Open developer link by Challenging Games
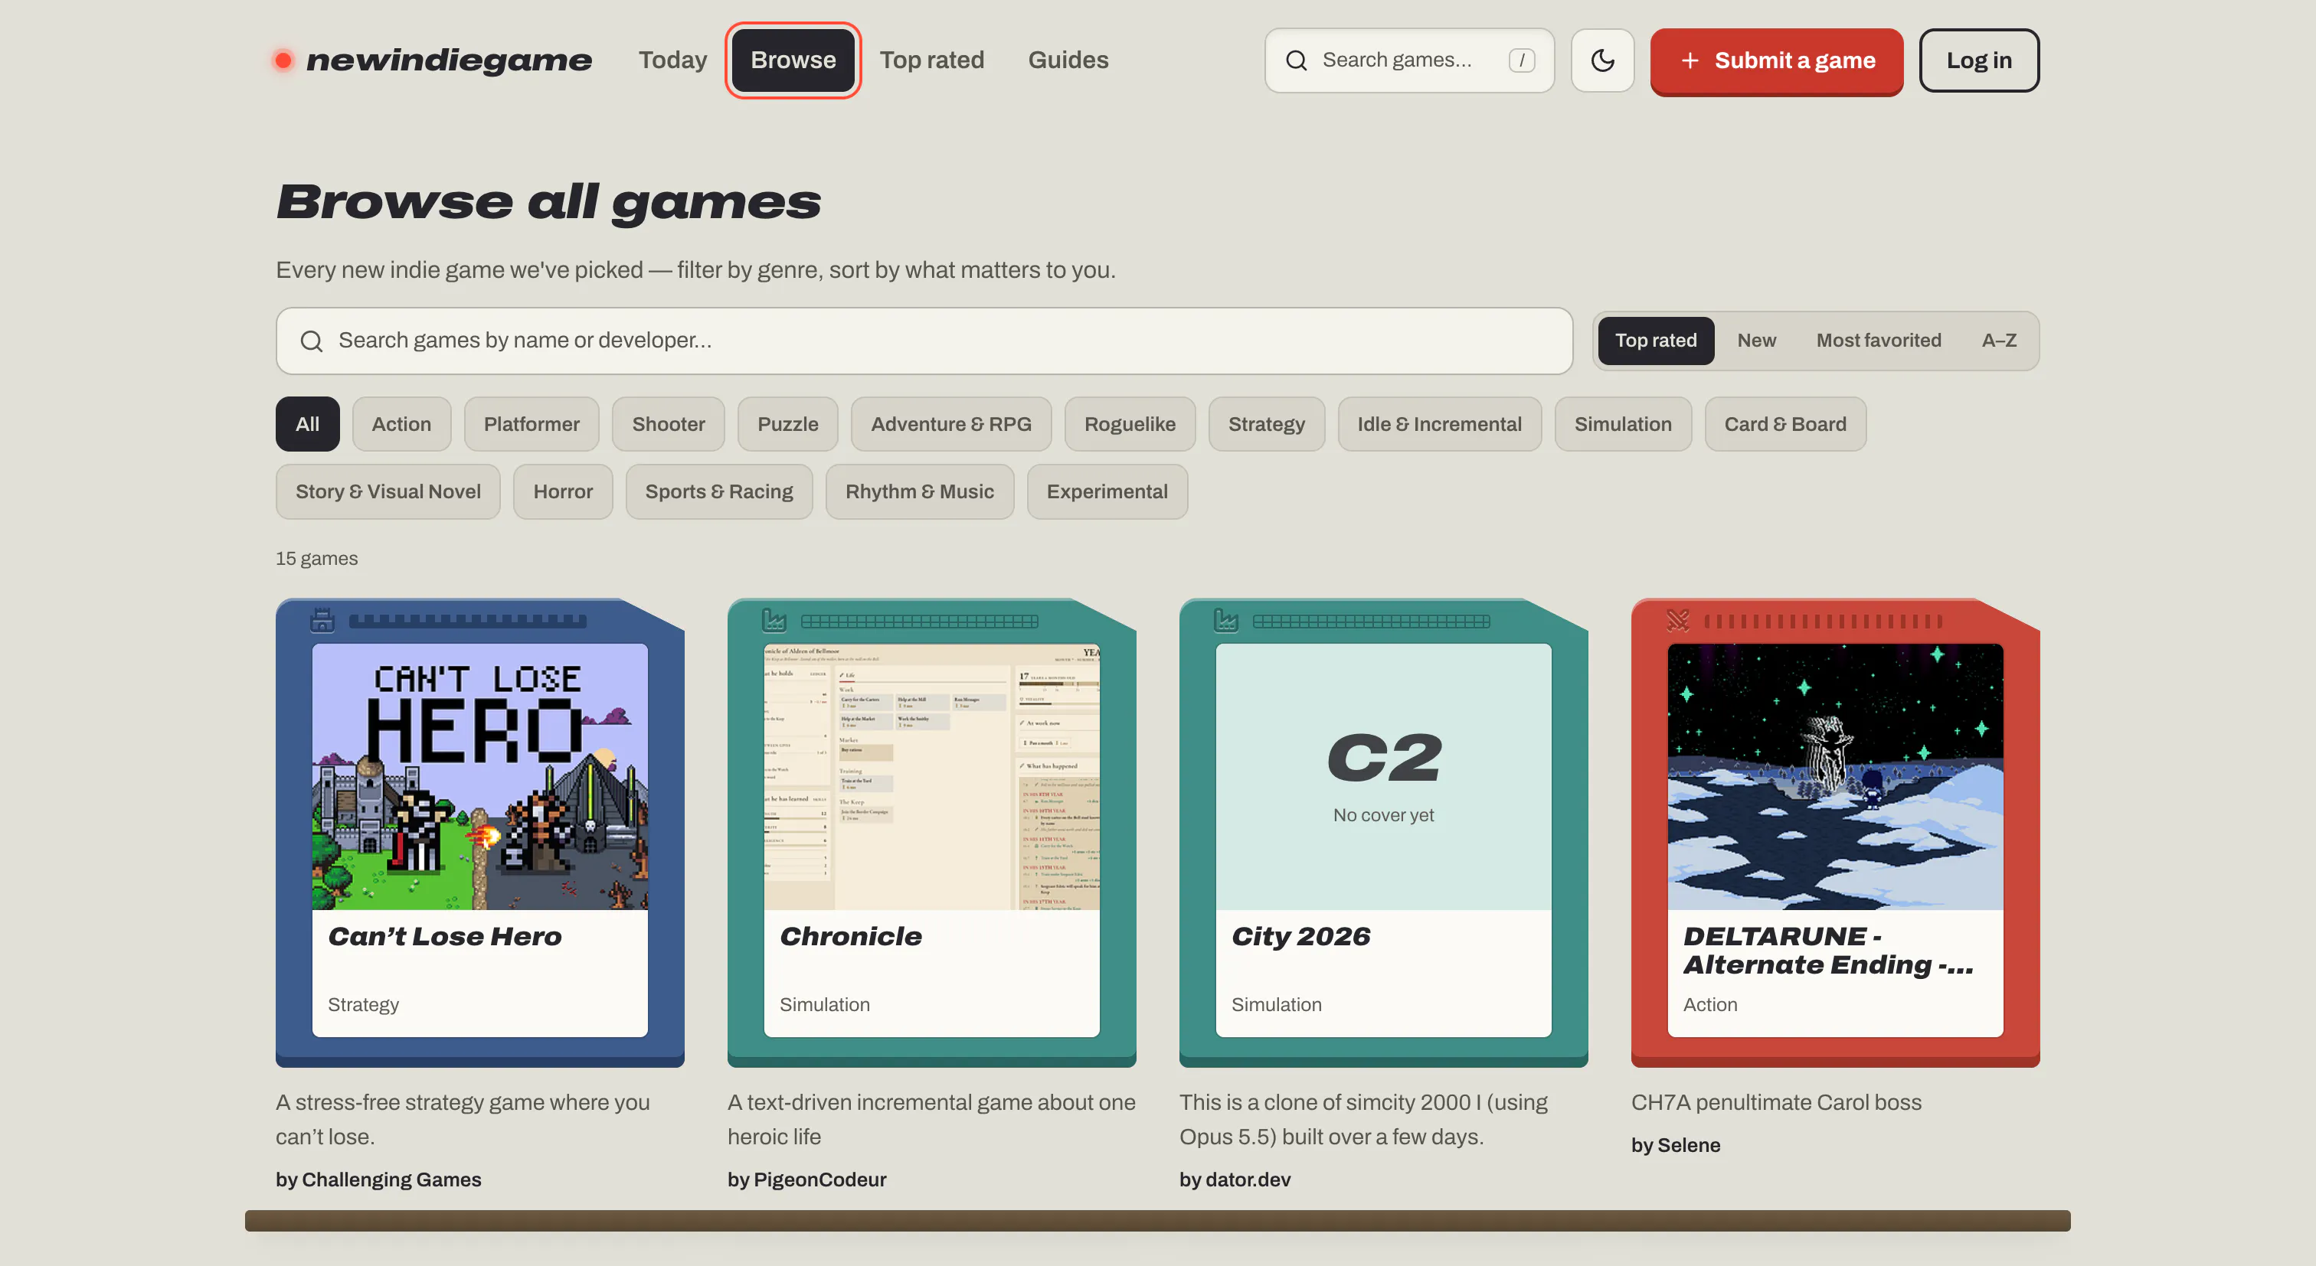 point(378,1179)
